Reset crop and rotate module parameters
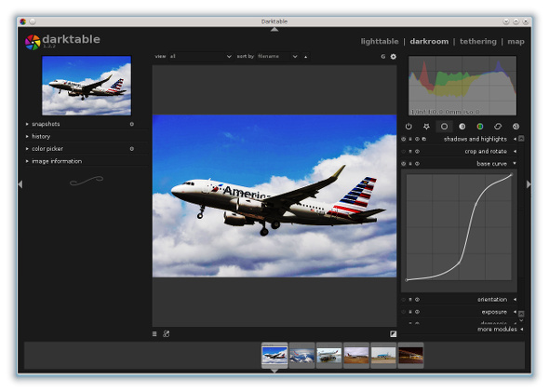This screenshot has width=549, height=392. [x=417, y=152]
